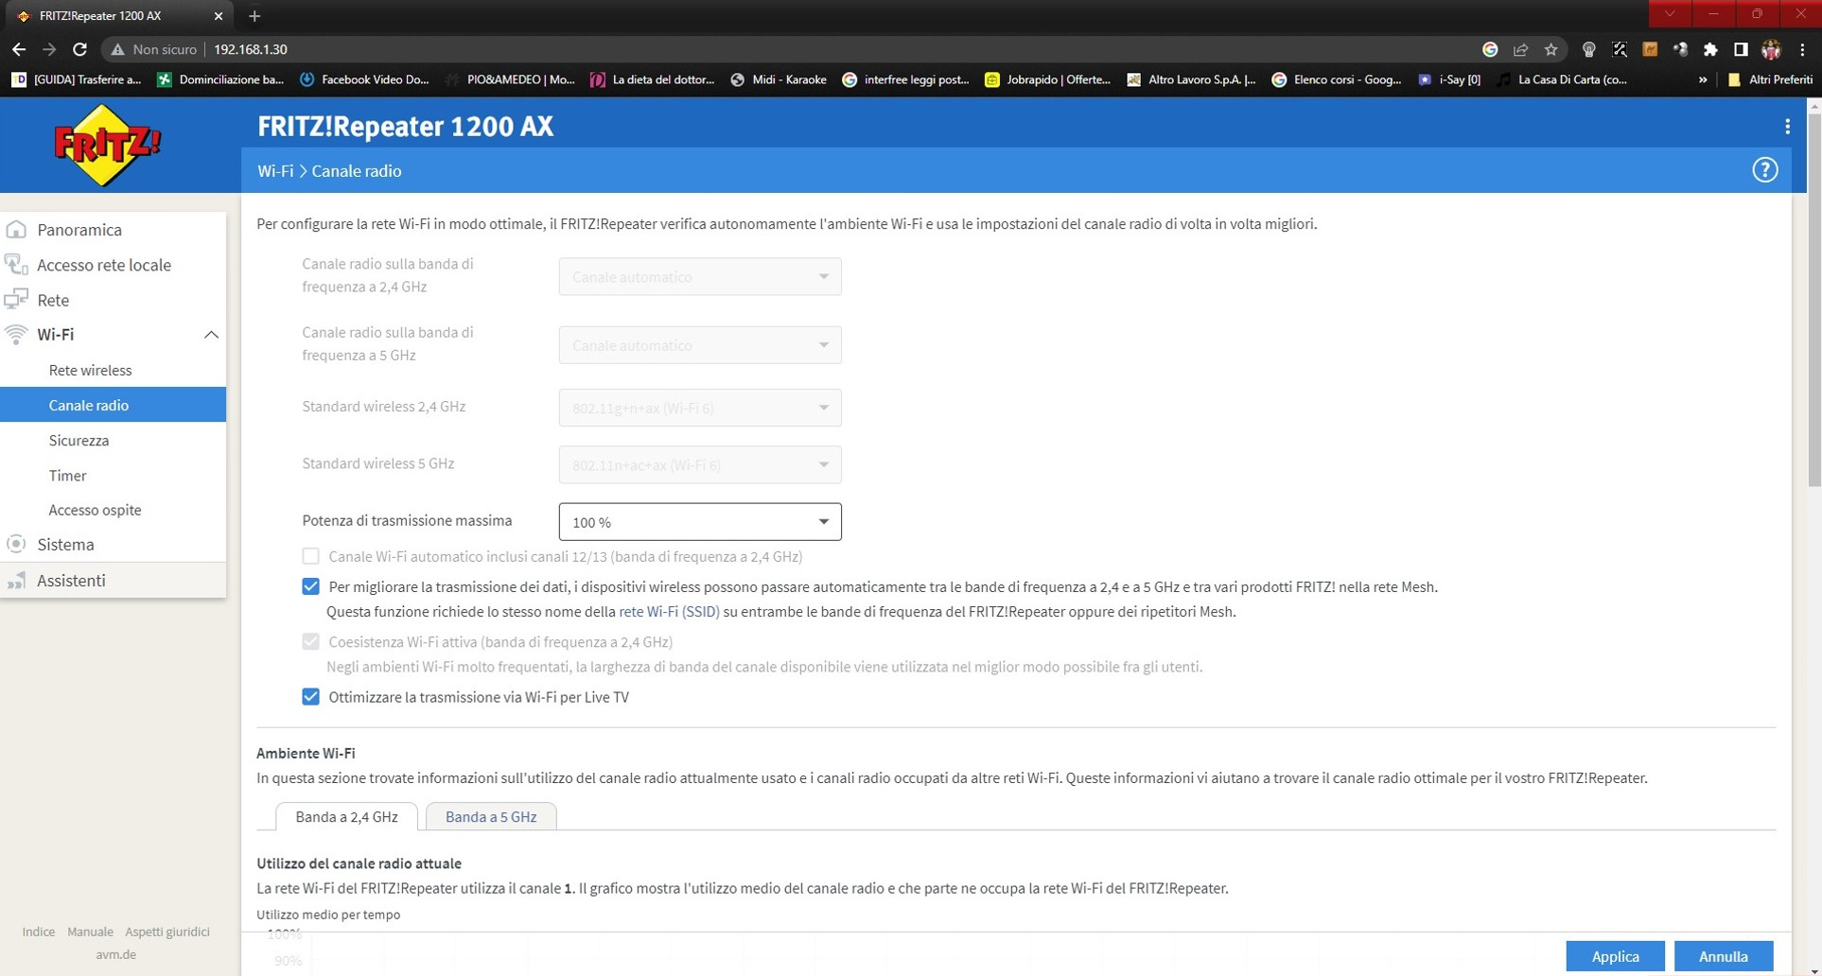Go back with the browser back arrow
The height and width of the screenshot is (976, 1822).
tap(19, 49)
